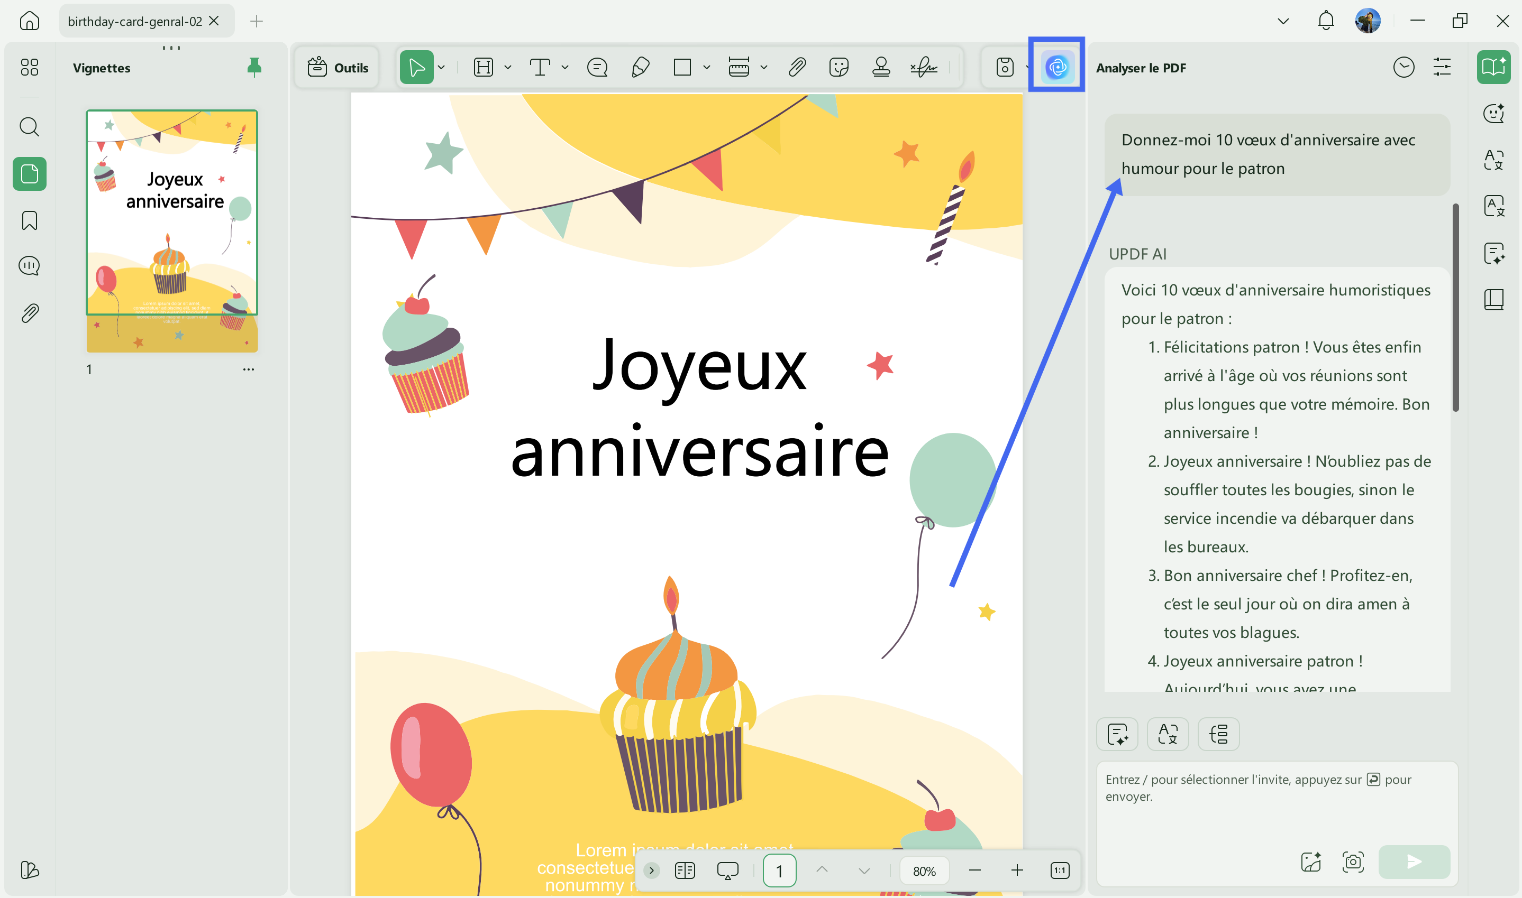Open chat history clock icon
The height and width of the screenshot is (898, 1522).
click(1404, 67)
